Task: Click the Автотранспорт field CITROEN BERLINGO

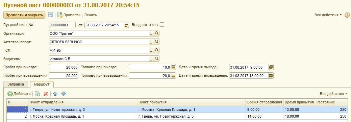Action: click(x=99, y=42)
